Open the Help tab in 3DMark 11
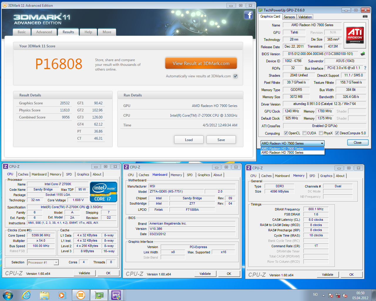Screen dimensions: 376x301 point(88,32)
